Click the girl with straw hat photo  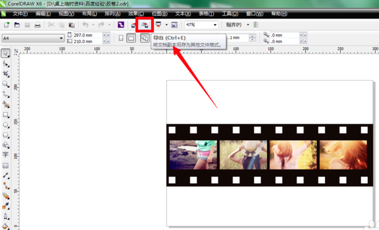[x=243, y=155]
